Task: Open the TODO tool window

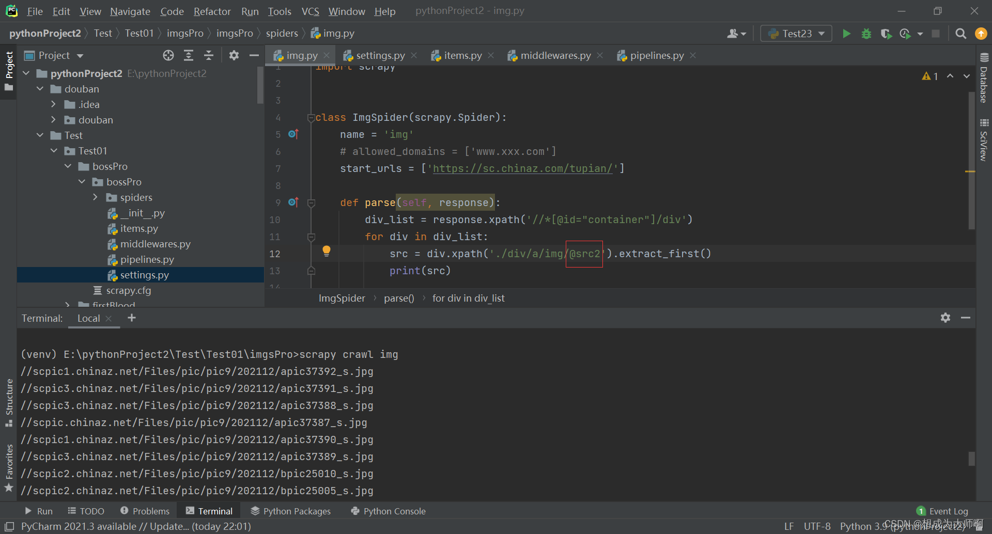Action: pyautogui.click(x=86, y=511)
